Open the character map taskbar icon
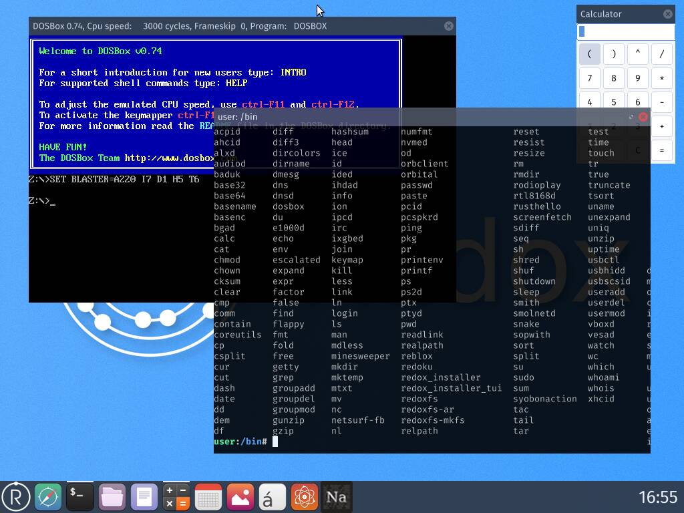The image size is (684, 513). pyautogui.click(x=273, y=497)
